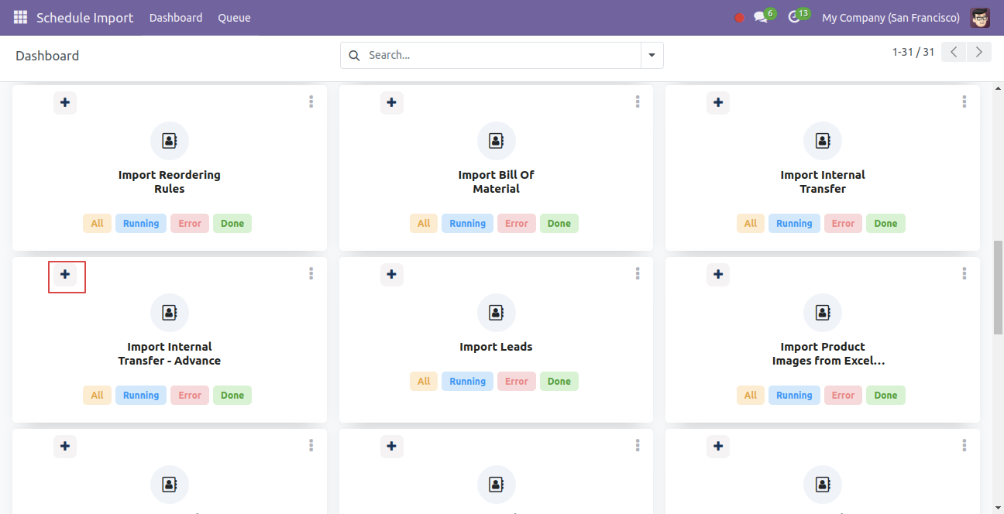Viewport: 1004px width, 514px height.
Task: Click plus on Import Internal Transfer - Advance card
Action: click(65, 274)
